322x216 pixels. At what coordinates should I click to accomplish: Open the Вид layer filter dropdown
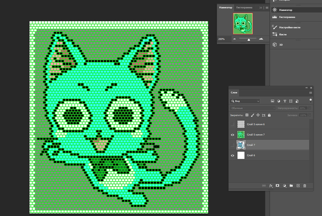[246, 101]
